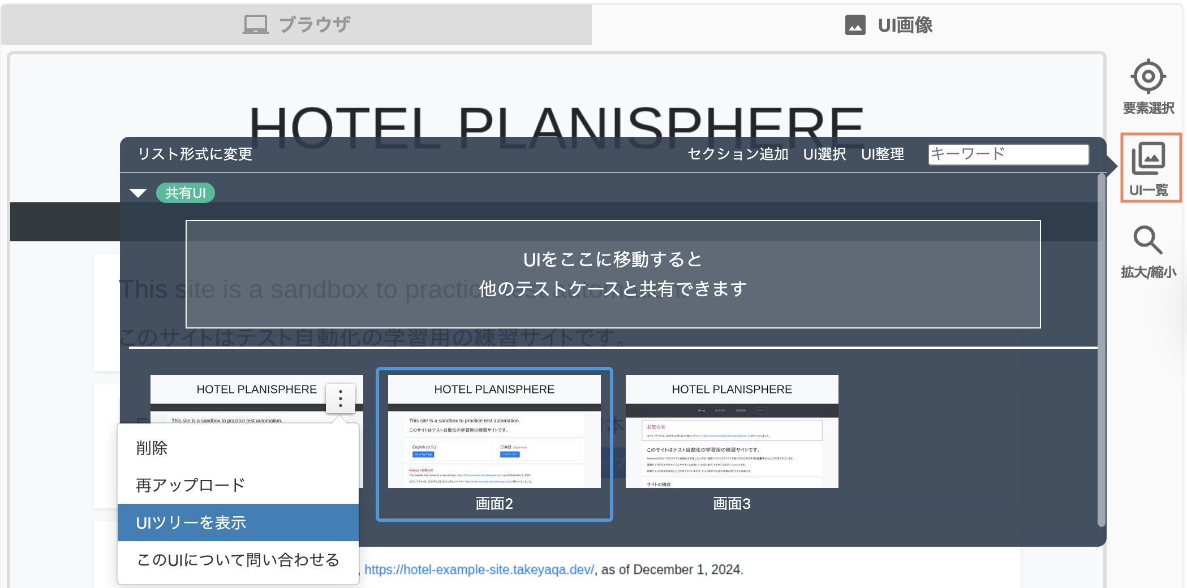Choose 削除 from the context menu
This screenshot has height=588, width=1187.
[238, 448]
